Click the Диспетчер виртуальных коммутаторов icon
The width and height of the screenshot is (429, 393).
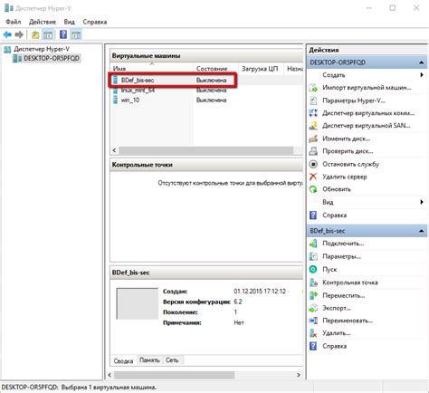313,113
